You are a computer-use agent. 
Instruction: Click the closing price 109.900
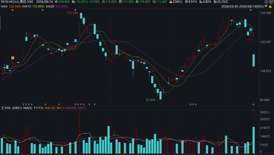64,2
